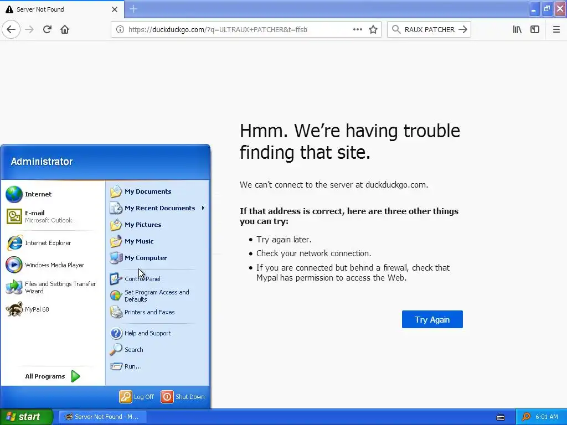Image resolution: width=567 pixels, height=425 pixels.
Task: Open My Music folder
Action: click(x=158, y=241)
